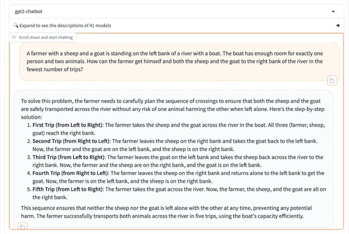Expand the model descriptions accordion triangle

(337, 25)
